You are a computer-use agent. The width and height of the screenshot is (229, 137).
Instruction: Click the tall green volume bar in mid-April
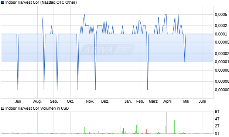coord(175,127)
